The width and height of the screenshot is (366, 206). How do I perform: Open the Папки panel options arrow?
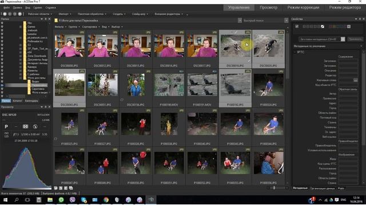pos(42,19)
